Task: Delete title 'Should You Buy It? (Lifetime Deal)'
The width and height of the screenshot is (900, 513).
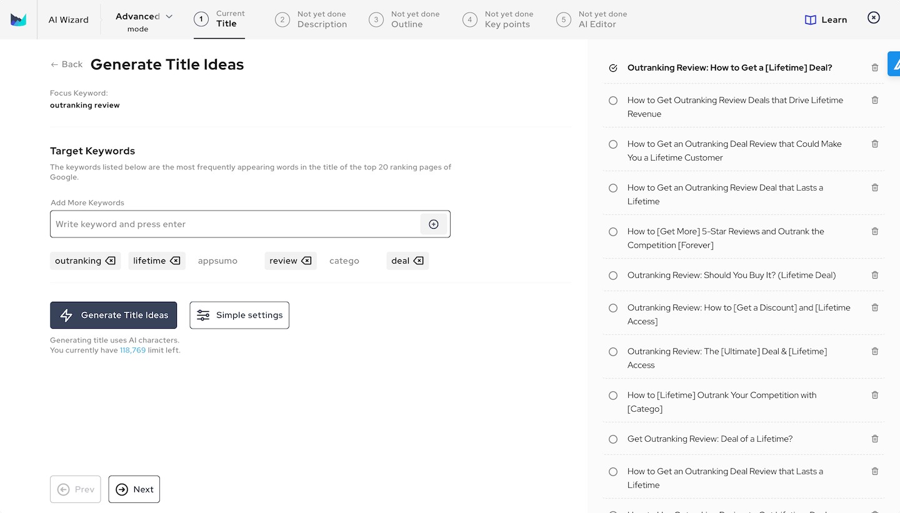Action: click(875, 275)
